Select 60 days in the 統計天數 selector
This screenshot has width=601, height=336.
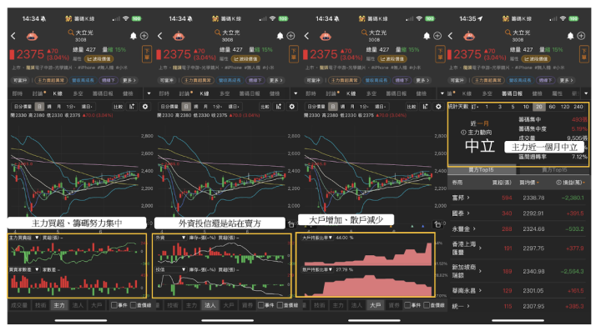[x=552, y=107]
